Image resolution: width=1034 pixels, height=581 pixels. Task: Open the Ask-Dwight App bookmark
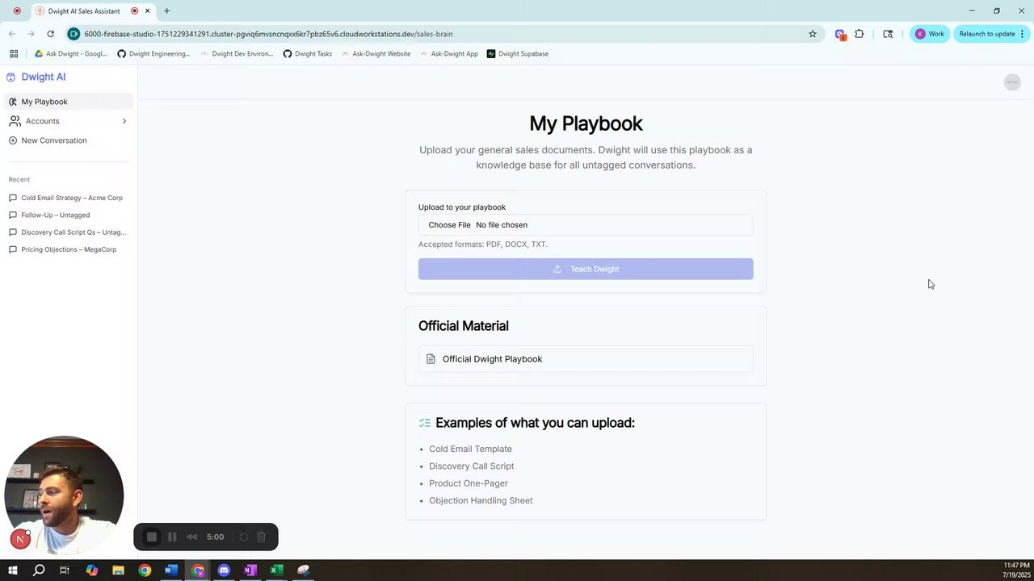[x=449, y=54]
